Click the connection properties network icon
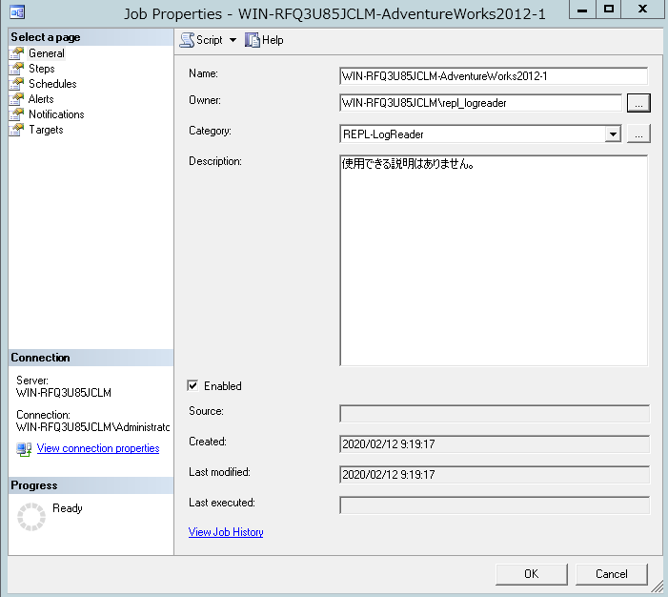 click(x=24, y=449)
